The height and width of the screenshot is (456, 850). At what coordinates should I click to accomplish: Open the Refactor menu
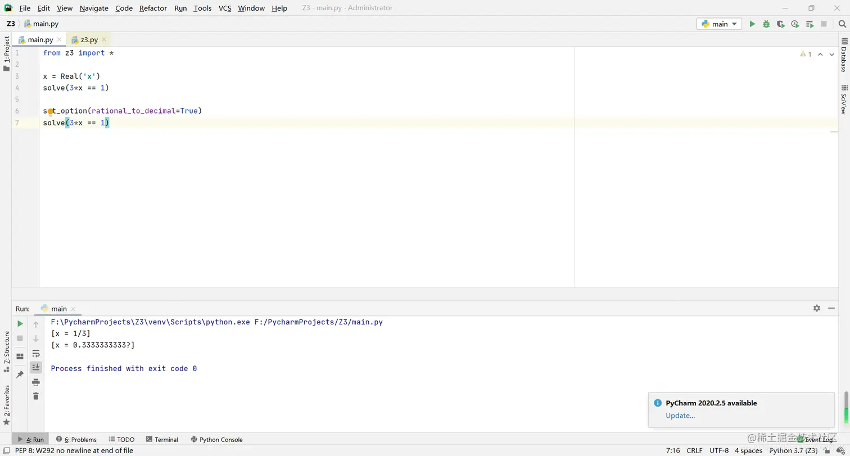(x=153, y=8)
